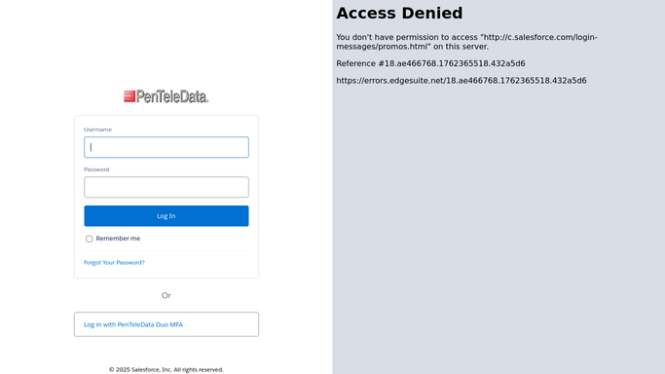Click the Salesforce copyright notice
This screenshot has height=374, width=665.
166,370
